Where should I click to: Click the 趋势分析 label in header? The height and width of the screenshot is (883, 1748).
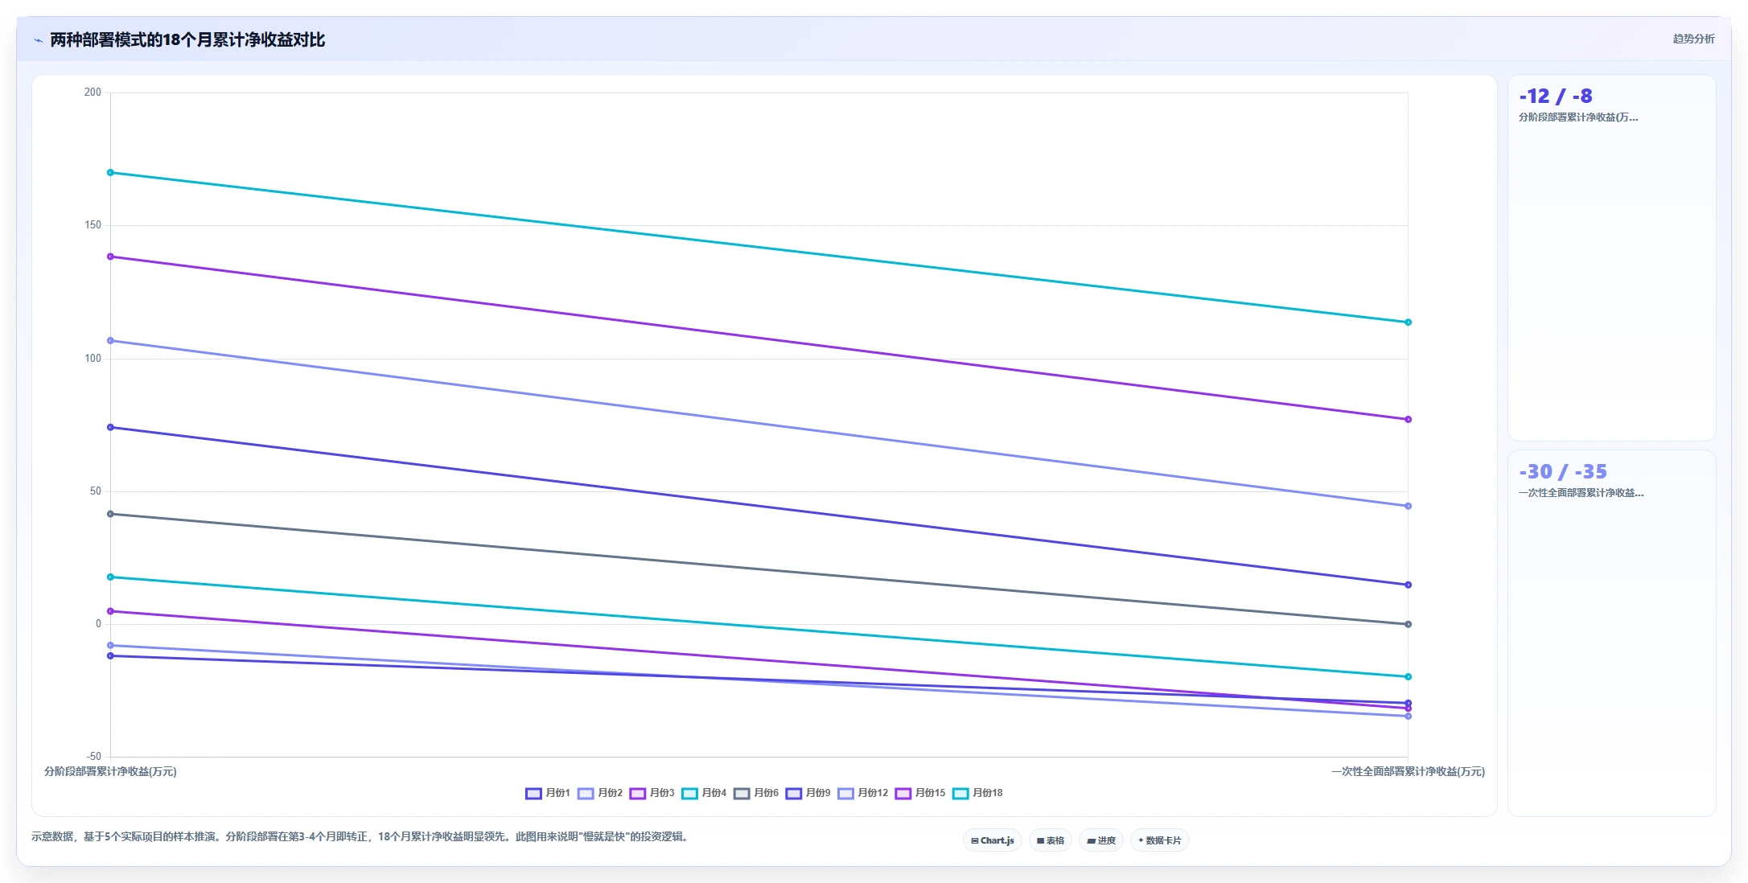tap(1693, 39)
